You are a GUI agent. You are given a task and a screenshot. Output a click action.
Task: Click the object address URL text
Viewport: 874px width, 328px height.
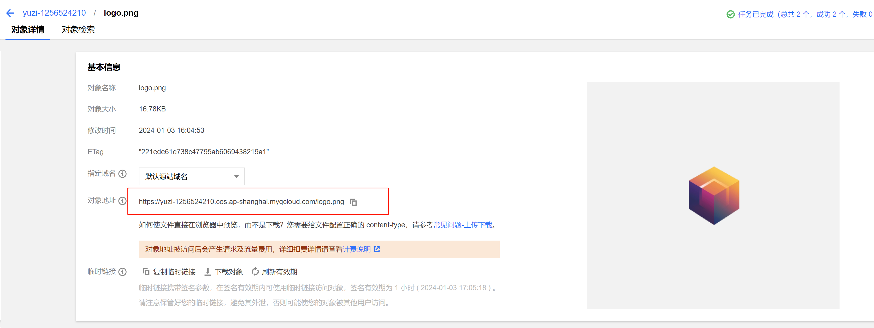coord(241,202)
